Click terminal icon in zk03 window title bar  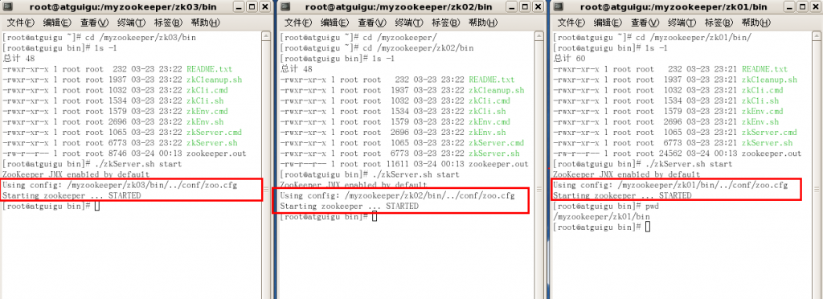click(x=7, y=6)
